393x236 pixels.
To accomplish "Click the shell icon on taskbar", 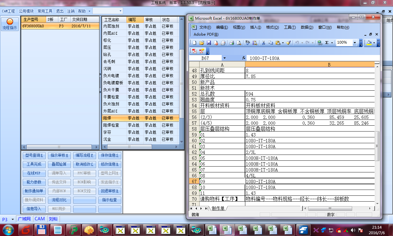I will pyautogui.click(x=89, y=230).
